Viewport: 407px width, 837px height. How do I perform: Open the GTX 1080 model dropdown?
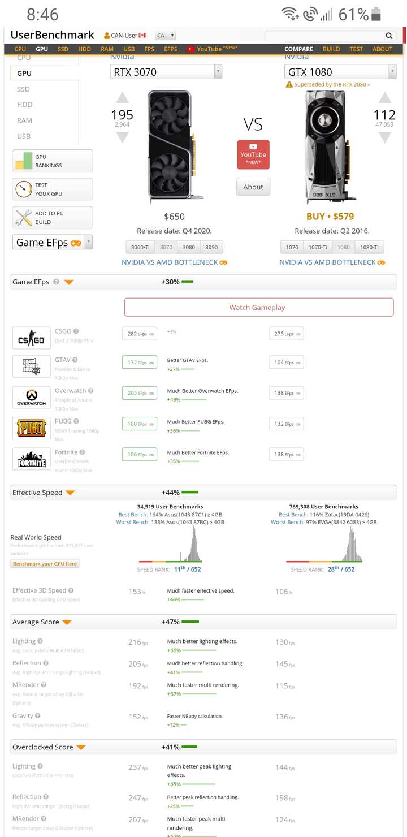coord(340,72)
